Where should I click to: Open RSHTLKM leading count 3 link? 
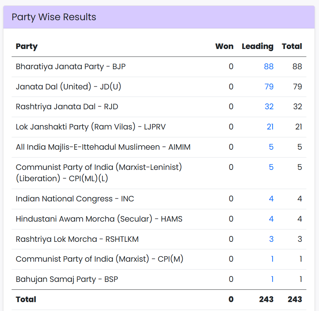271,239
